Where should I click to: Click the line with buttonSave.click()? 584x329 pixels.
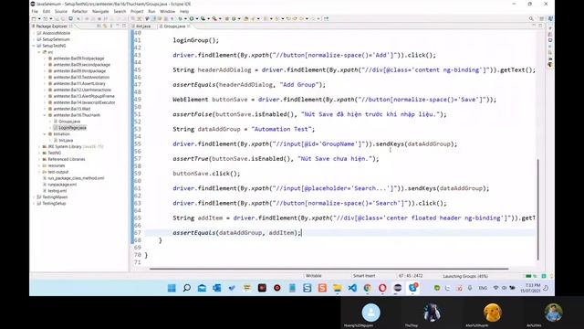206,174
